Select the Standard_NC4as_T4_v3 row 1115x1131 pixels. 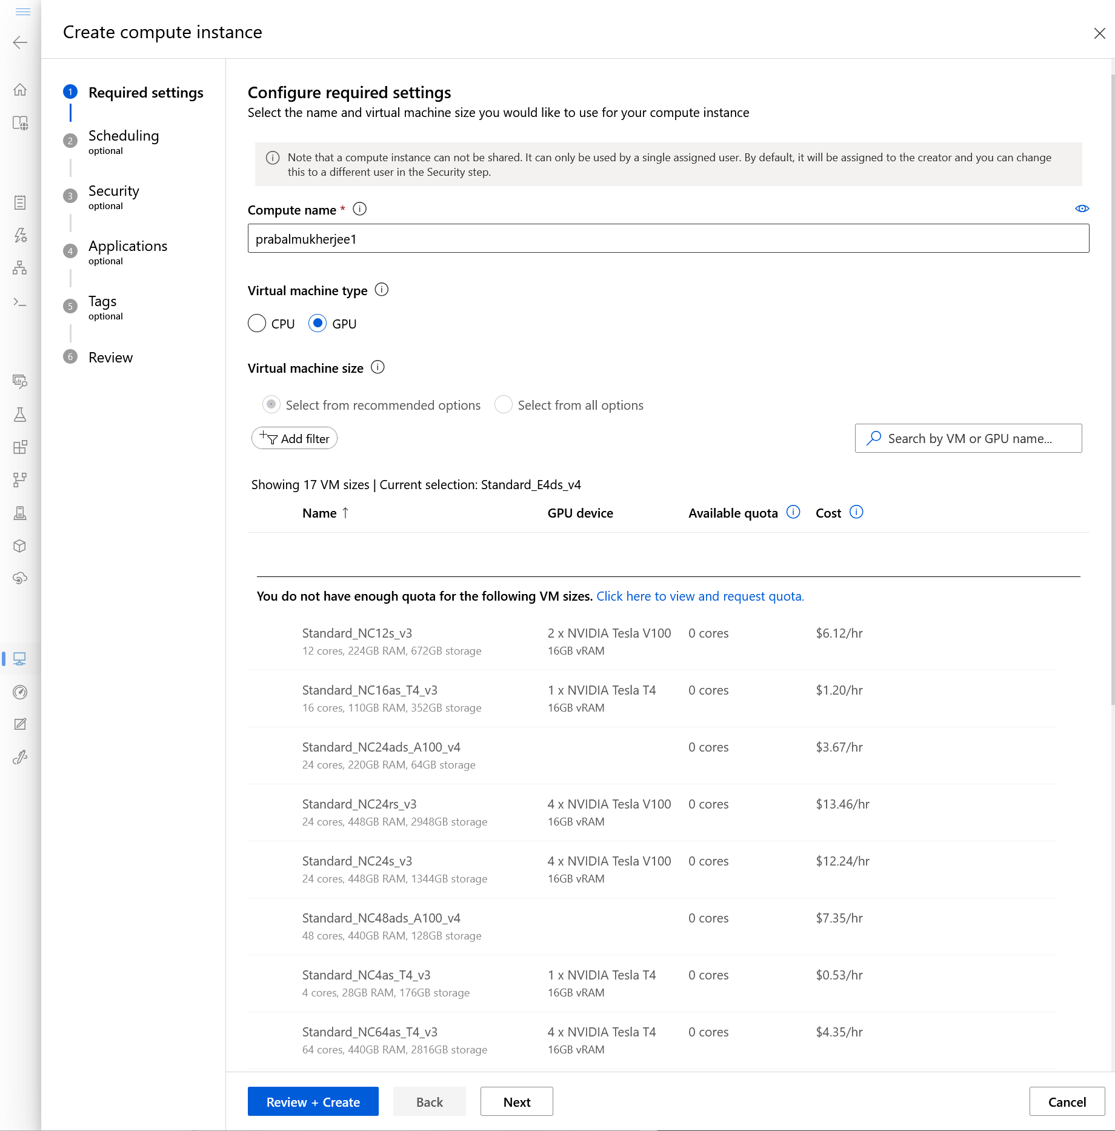(x=652, y=983)
